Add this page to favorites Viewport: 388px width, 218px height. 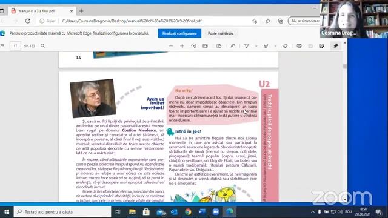point(255,21)
